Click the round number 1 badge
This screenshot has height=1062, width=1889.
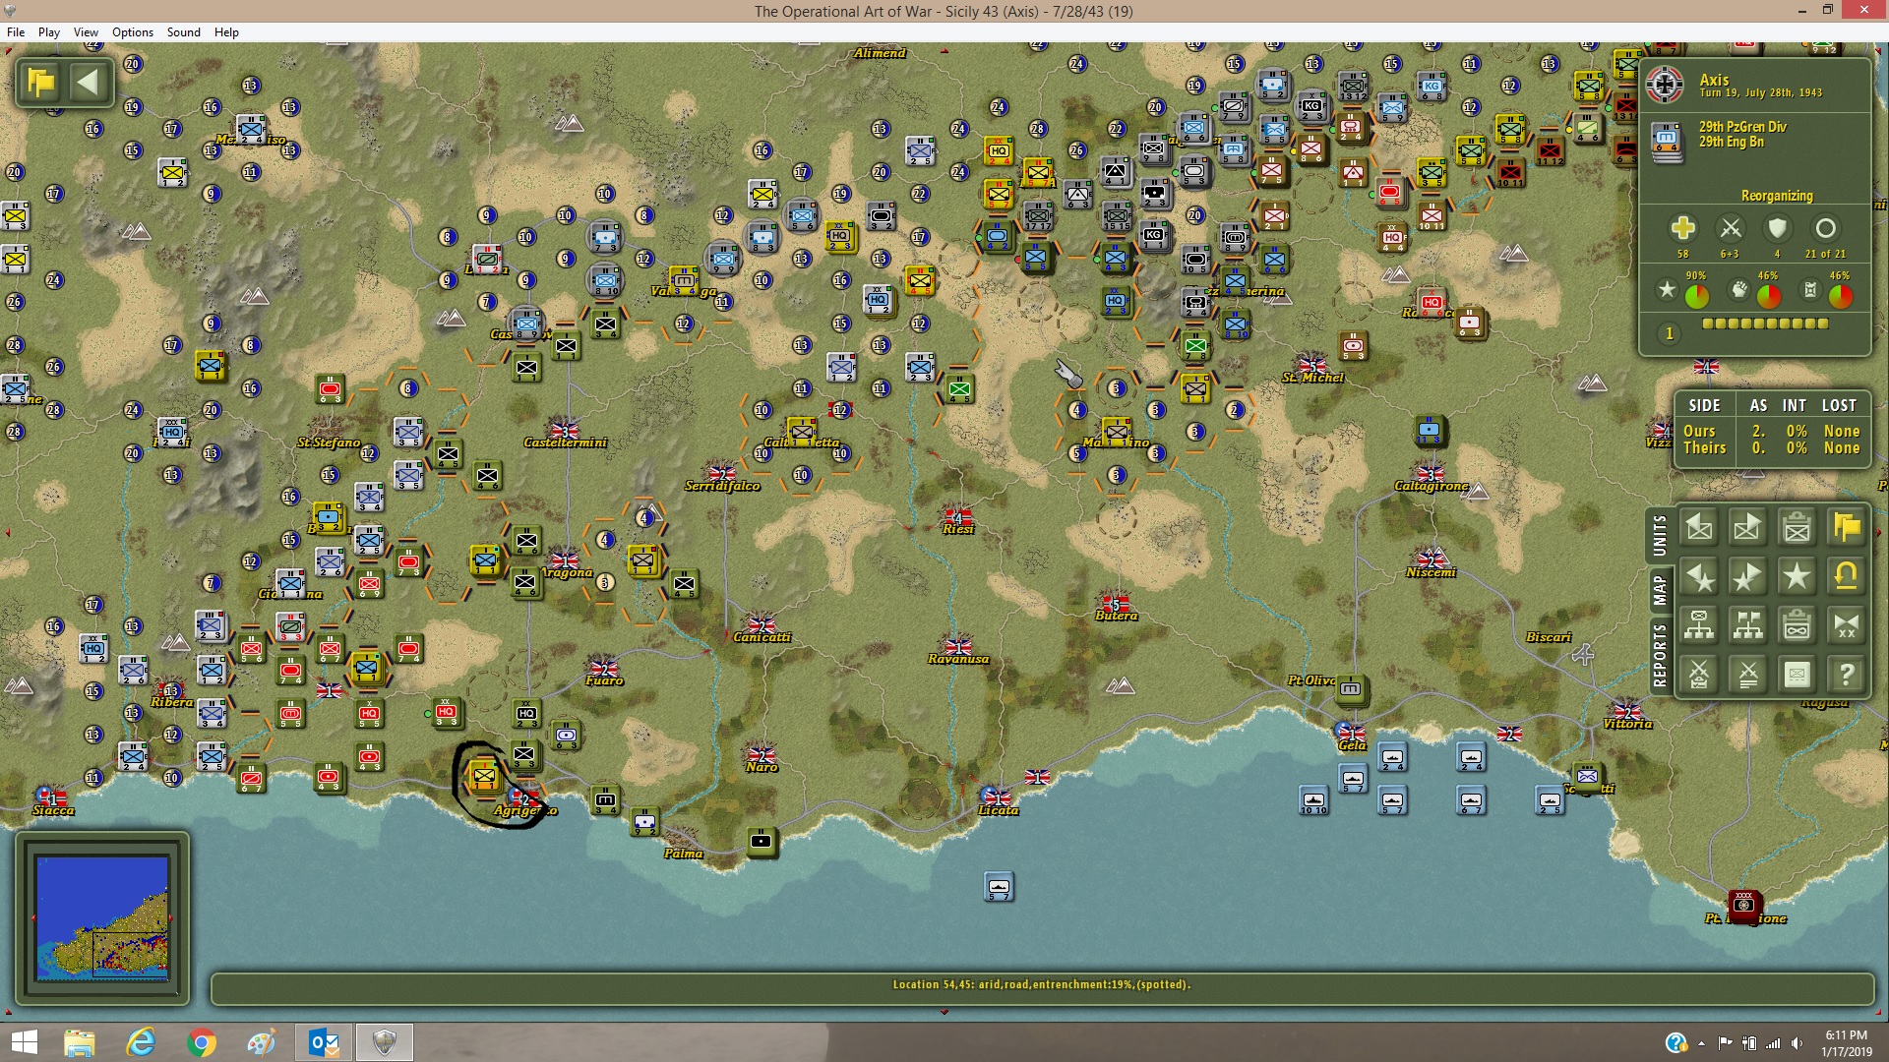pos(1669,333)
